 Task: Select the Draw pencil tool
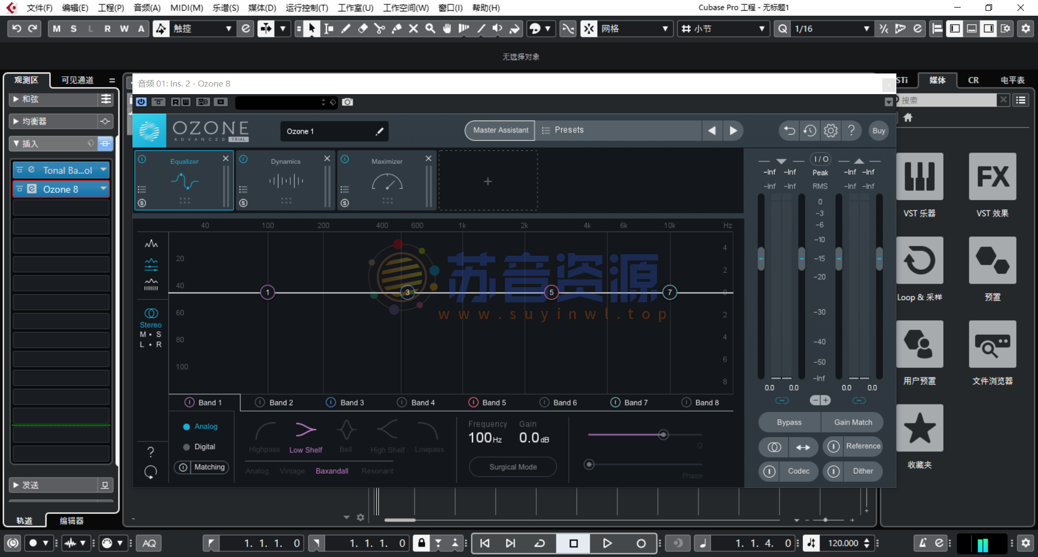click(346, 29)
